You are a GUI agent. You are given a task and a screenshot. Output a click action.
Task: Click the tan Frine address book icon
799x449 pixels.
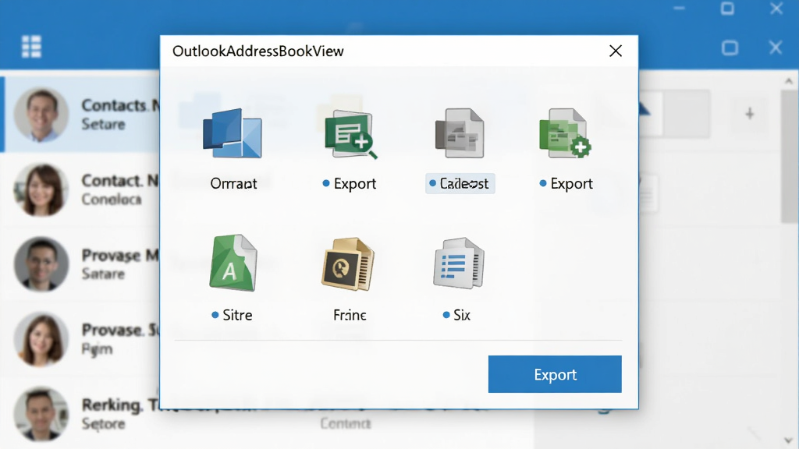[348, 263]
